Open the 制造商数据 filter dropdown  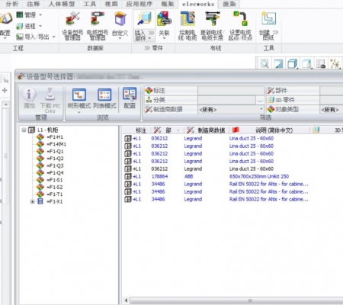coord(231,110)
